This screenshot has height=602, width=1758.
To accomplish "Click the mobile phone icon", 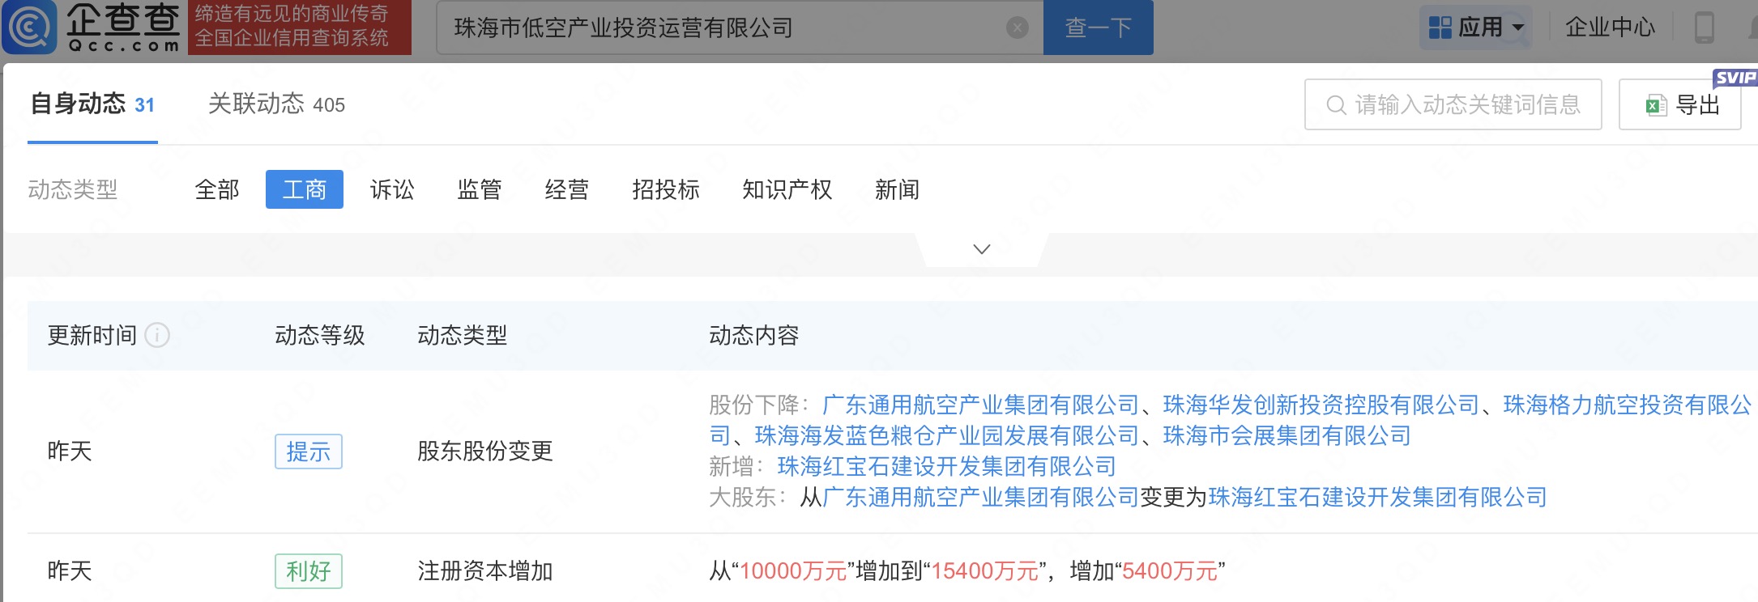I will (1705, 28).
